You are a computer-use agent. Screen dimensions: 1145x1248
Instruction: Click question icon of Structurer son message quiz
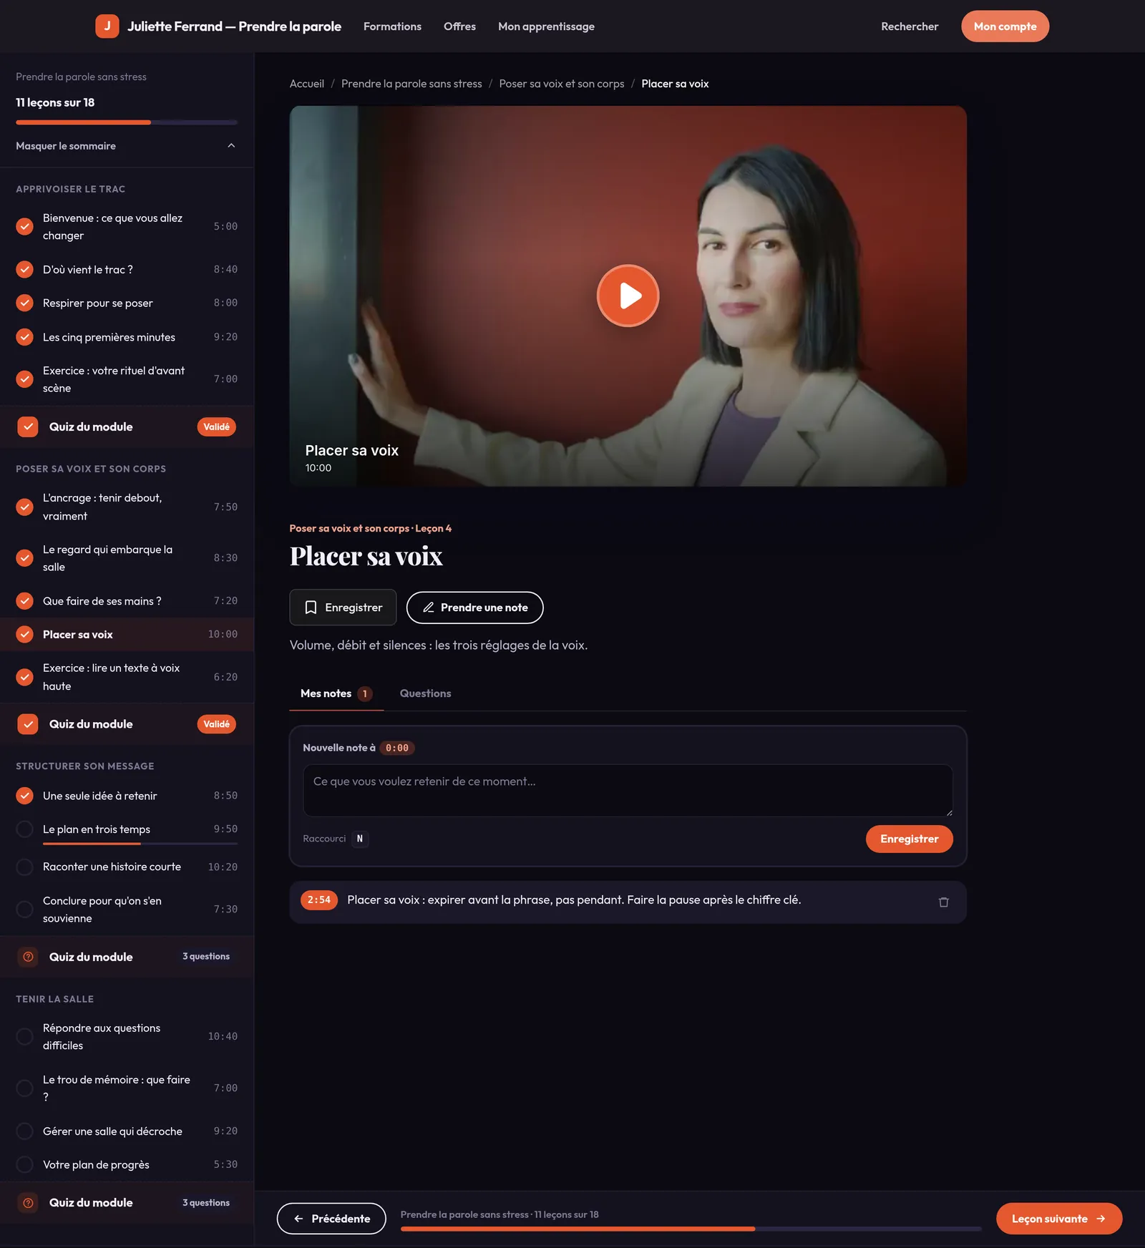point(28,957)
